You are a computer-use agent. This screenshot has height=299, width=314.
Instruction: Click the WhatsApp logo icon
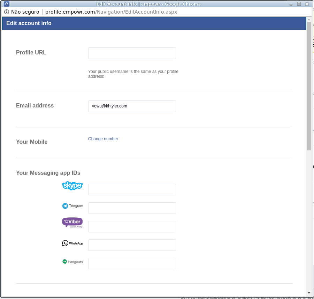[72, 243]
